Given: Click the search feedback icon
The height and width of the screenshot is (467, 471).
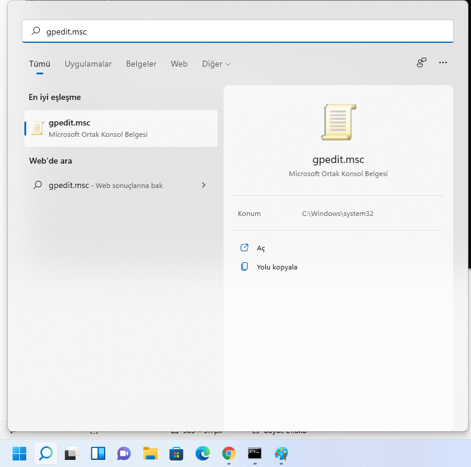Looking at the screenshot, I should [422, 62].
